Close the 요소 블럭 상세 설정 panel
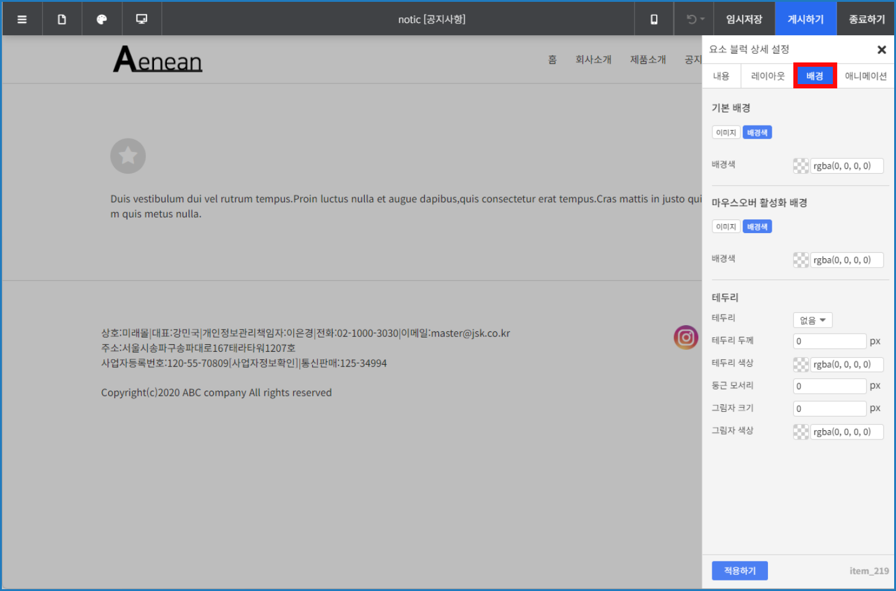 pyautogui.click(x=882, y=49)
